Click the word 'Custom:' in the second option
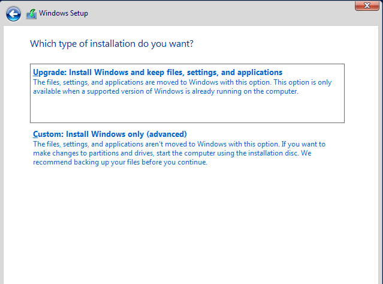Viewport: 383px width, 284px height. (x=49, y=134)
